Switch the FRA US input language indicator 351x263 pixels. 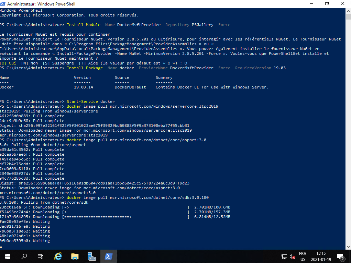tap(303, 256)
